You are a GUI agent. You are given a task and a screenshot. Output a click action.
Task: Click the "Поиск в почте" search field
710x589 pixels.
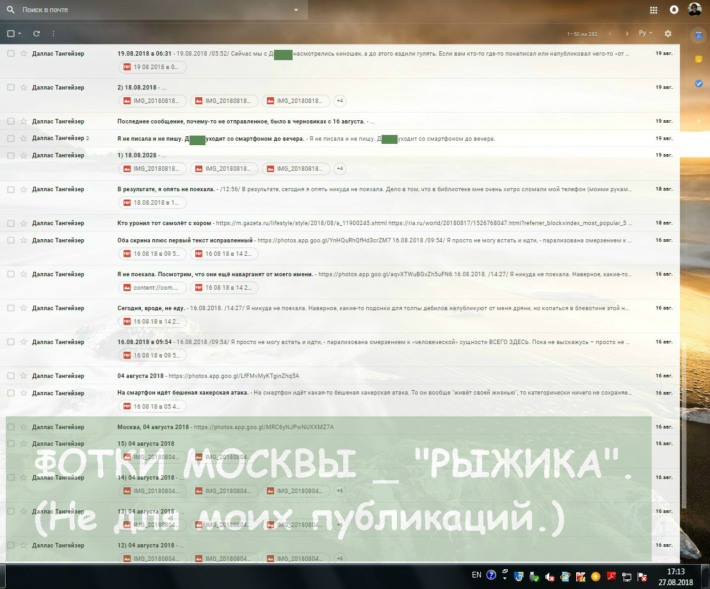click(x=154, y=10)
